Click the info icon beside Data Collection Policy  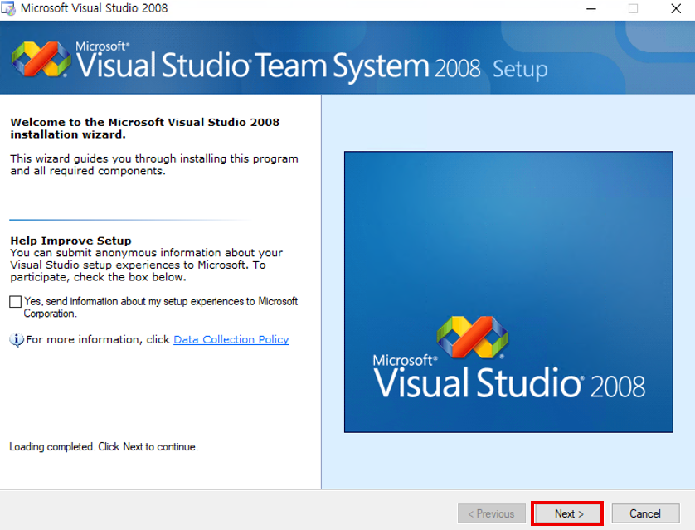(17, 340)
